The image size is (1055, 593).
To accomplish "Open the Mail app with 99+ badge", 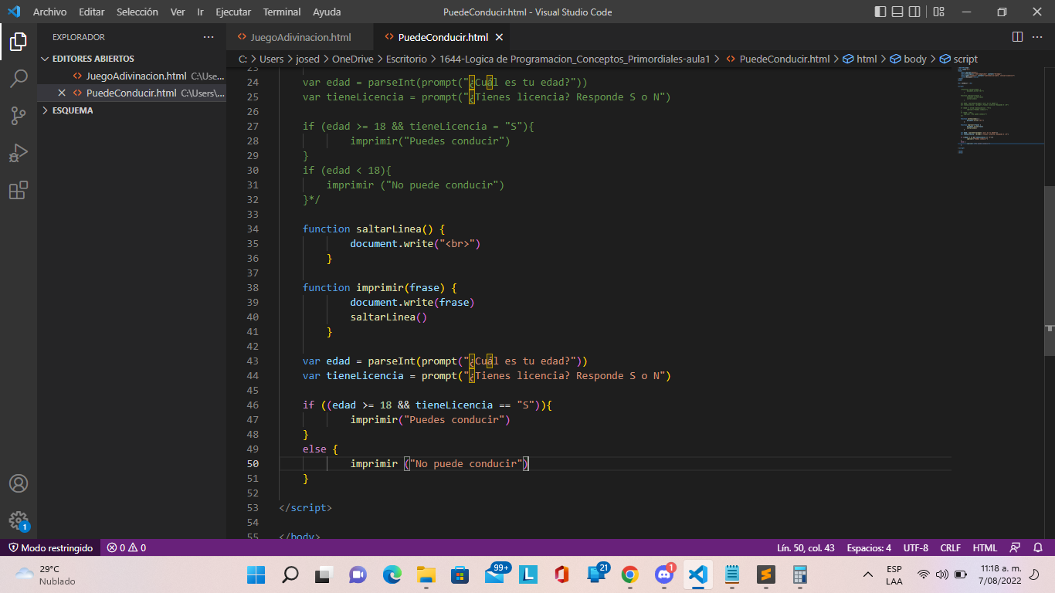I will [x=495, y=574].
